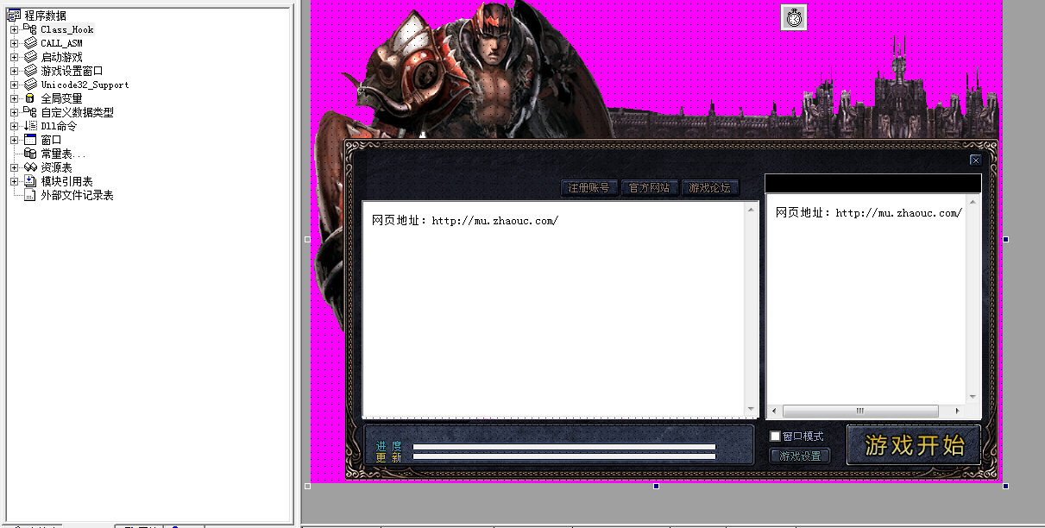Screen dimensions: 1045x528
Task: Expand the Class_Hook tree node
Action: point(14,29)
